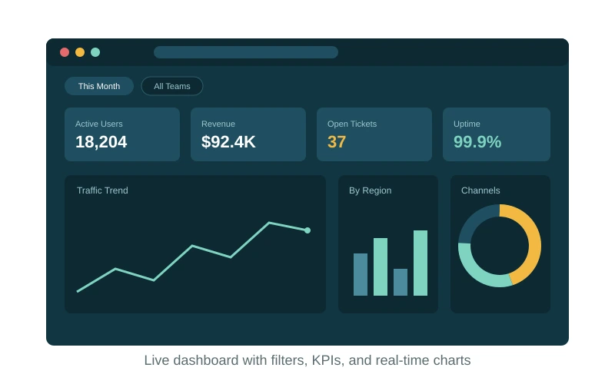Click the green 99.9% uptime value

(477, 142)
